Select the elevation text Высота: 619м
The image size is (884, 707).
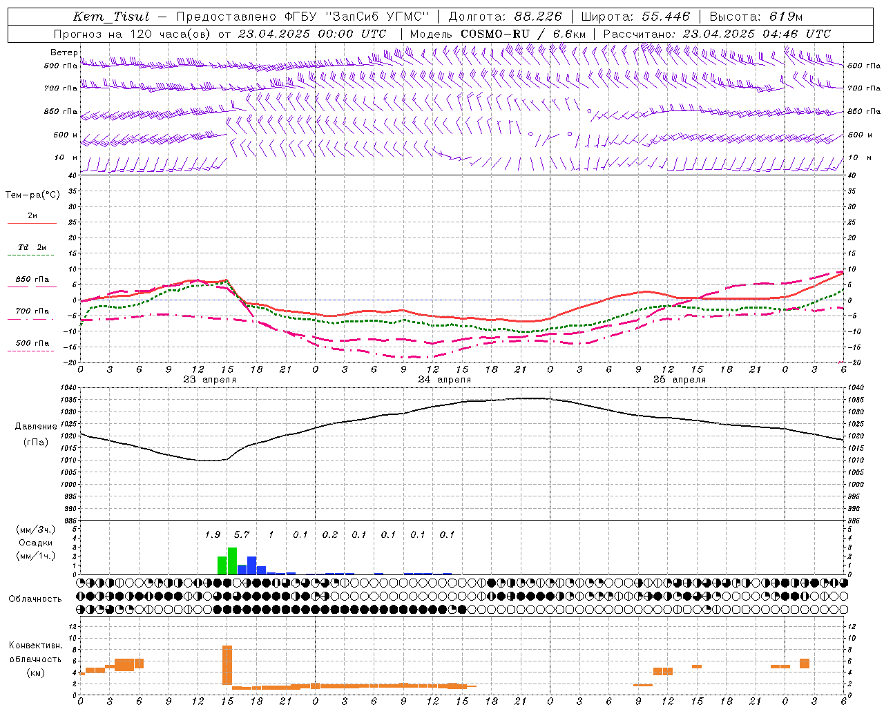[x=756, y=17]
